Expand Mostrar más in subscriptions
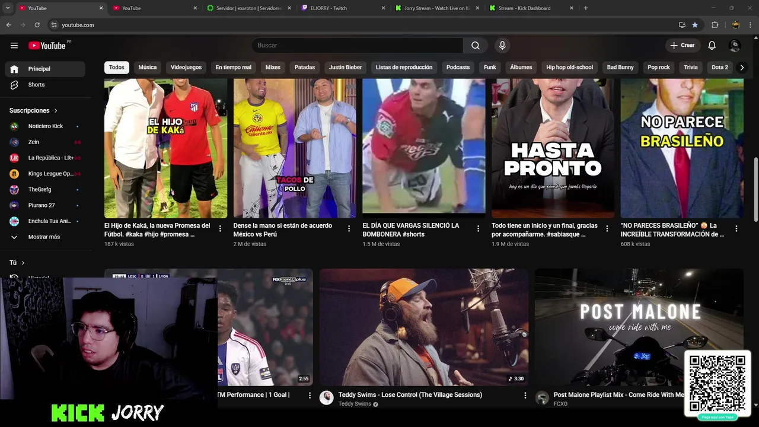Viewport: 759px width, 427px height. point(45,237)
